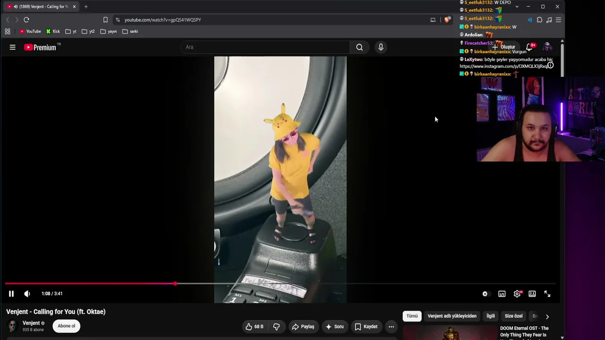Screen dimensions: 605x340
Task: Click the chat Instagram link
Action: click(504, 67)
